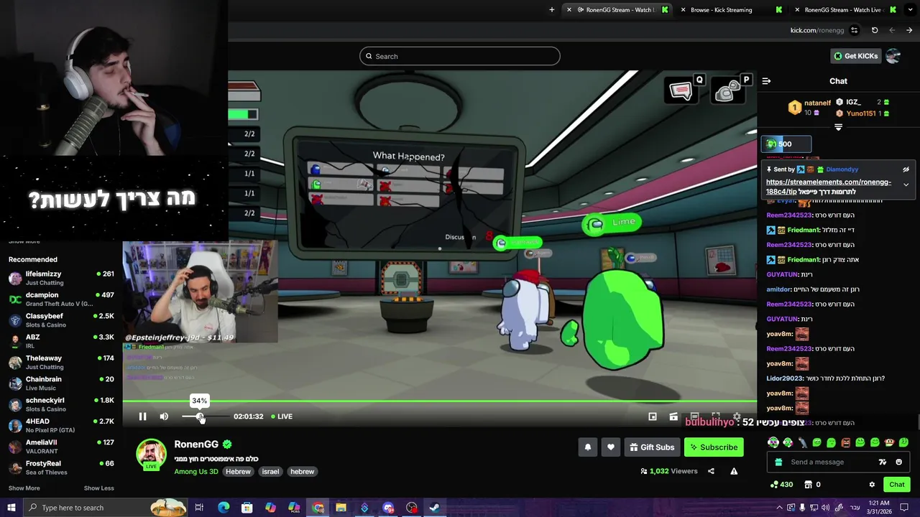920x517 pixels.
Task: Share the stream via share icon
Action: (711, 471)
